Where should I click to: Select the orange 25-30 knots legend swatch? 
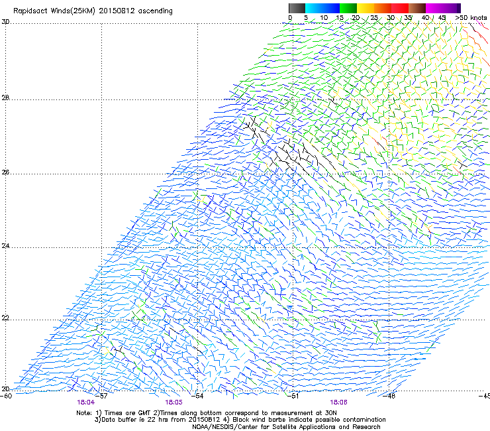(x=383, y=8)
